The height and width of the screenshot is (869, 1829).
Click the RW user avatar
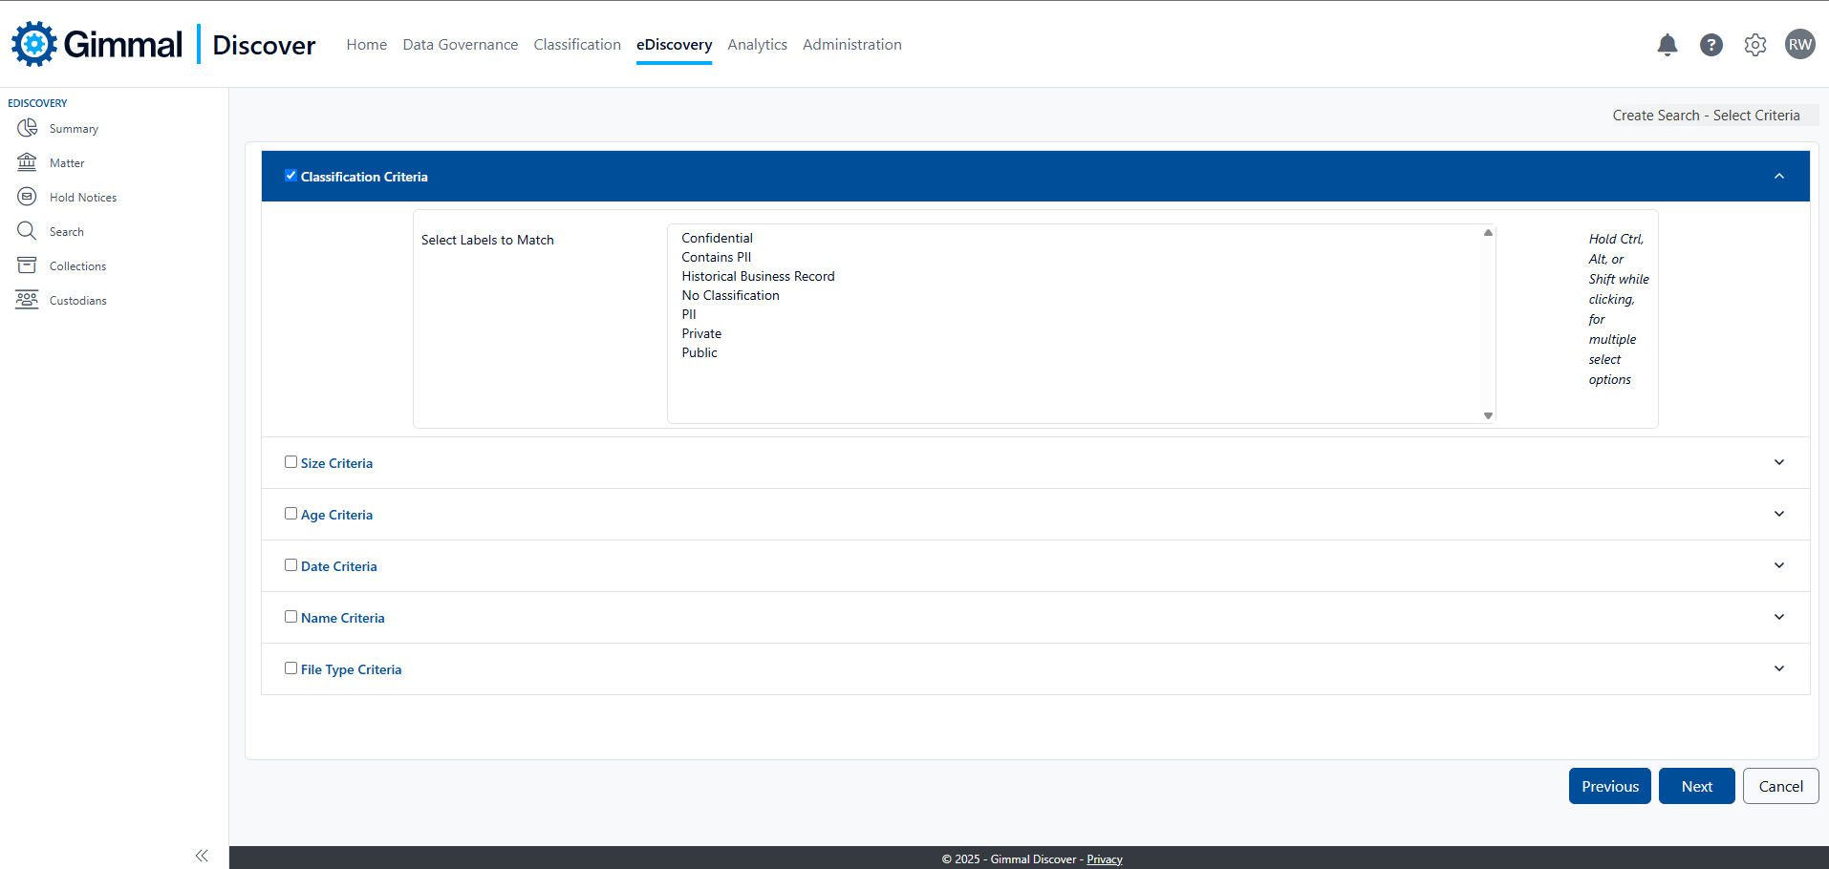[1799, 45]
